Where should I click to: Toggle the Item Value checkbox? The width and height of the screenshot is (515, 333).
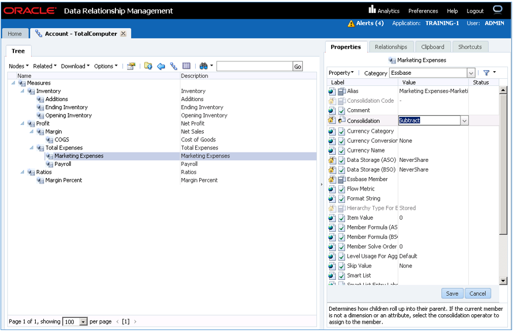[x=342, y=218]
